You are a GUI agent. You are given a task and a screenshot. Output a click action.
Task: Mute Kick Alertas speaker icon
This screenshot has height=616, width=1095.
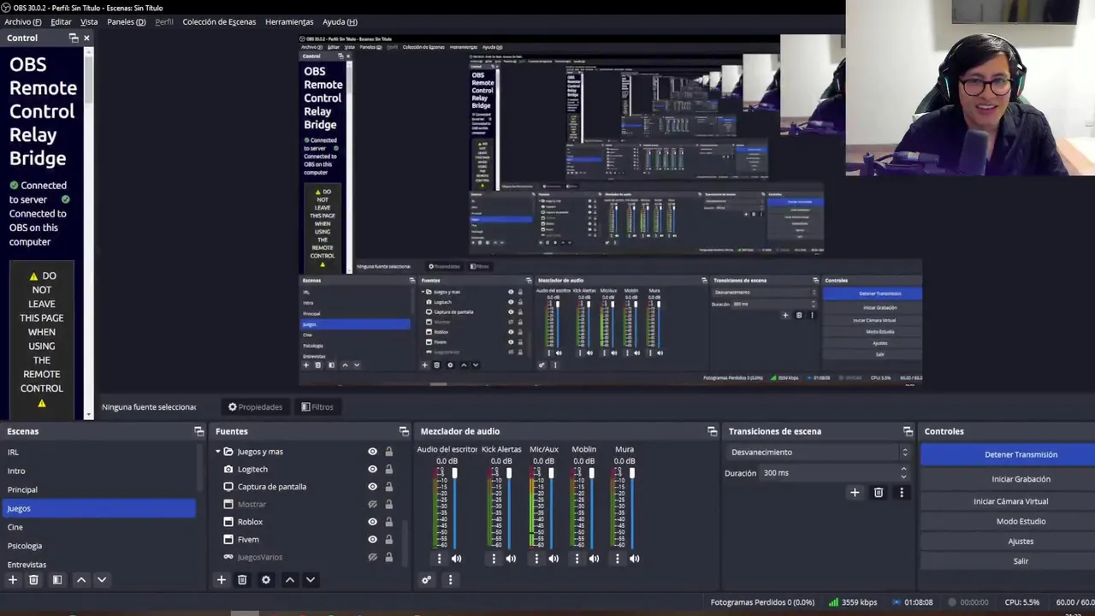(511, 559)
